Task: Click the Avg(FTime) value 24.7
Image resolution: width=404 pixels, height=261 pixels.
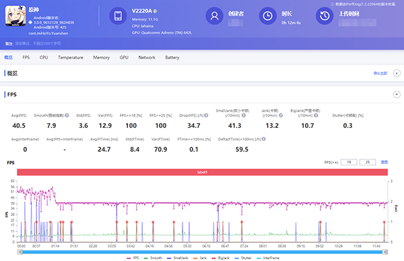Action: 104,149
